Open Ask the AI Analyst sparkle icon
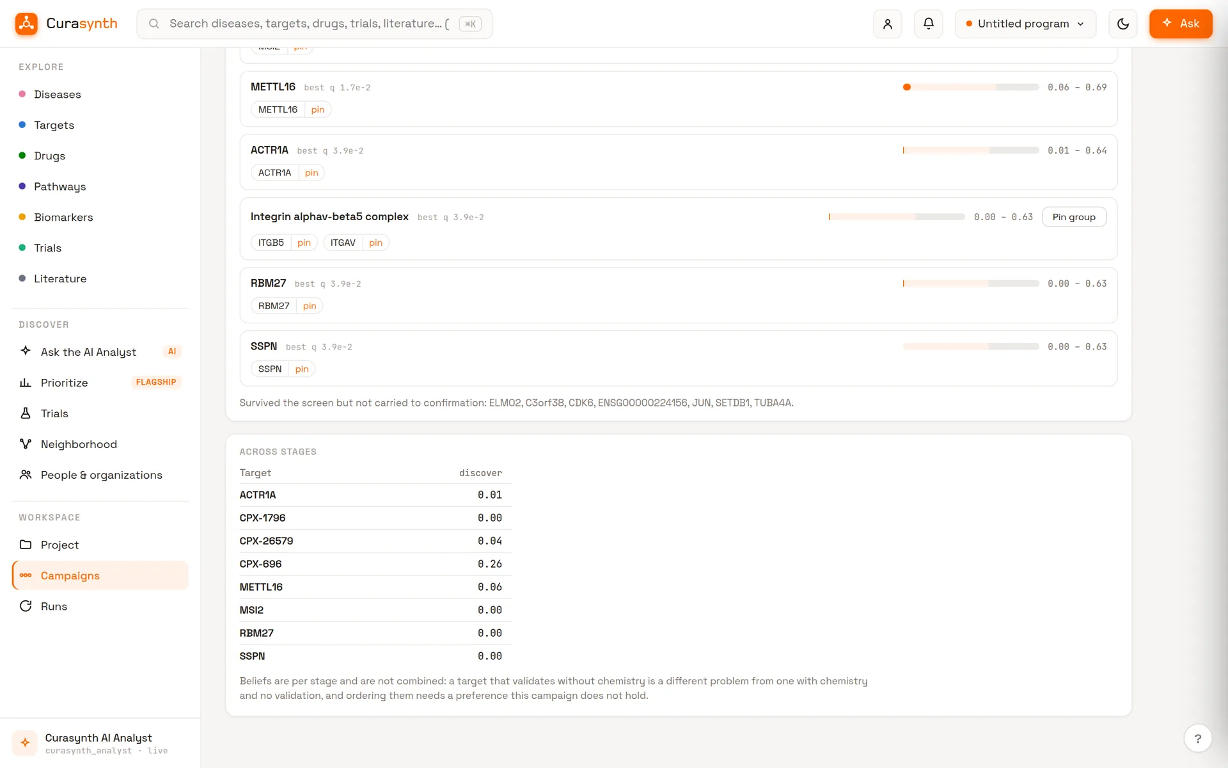1228x768 pixels. [x=26, y=351]
